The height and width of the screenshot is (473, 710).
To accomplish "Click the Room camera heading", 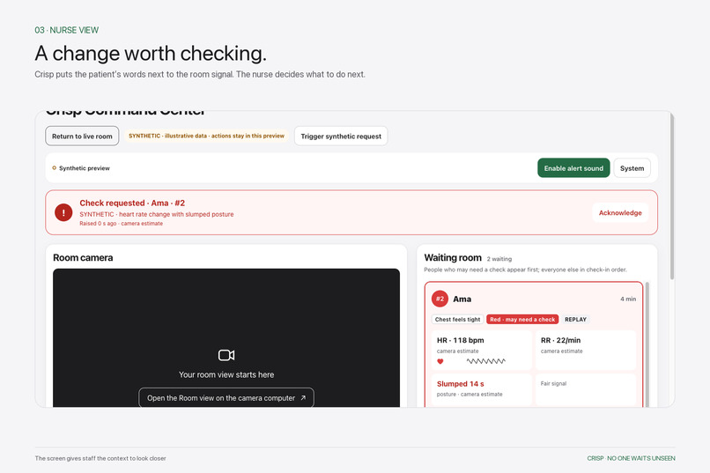I will [x=83, y=257].
